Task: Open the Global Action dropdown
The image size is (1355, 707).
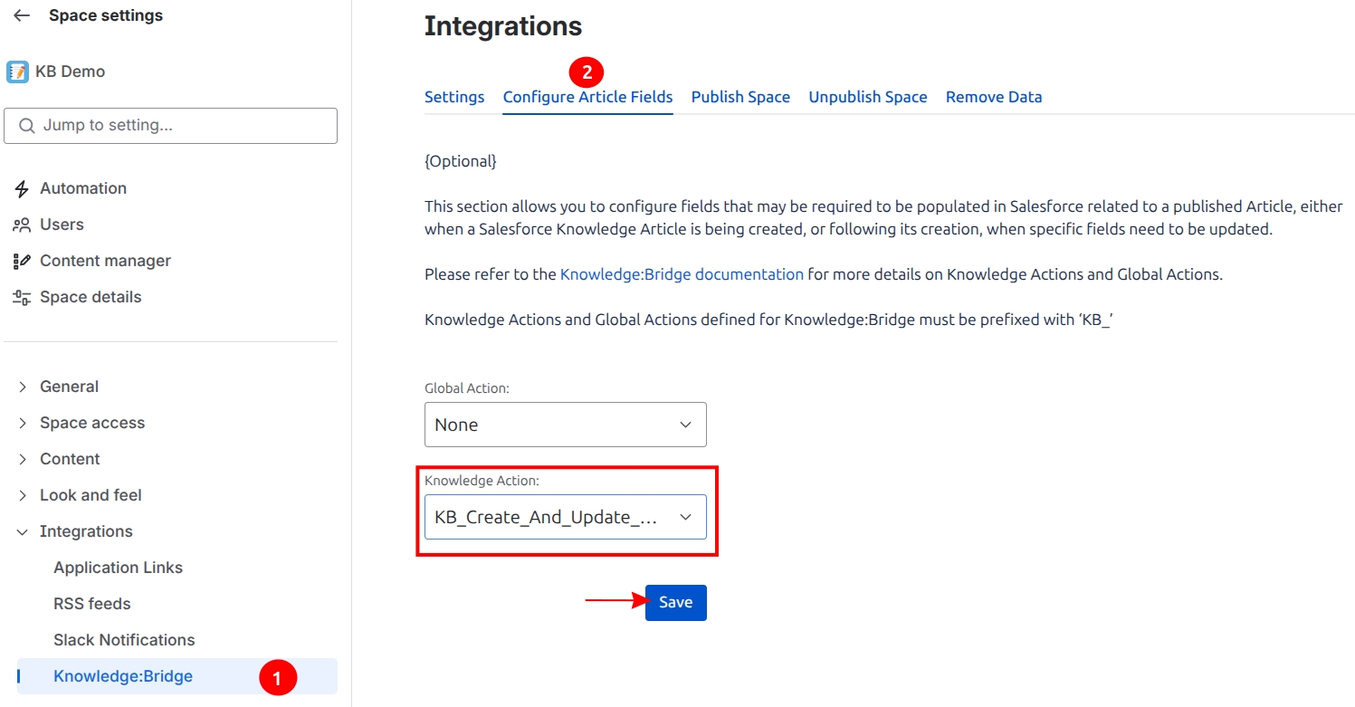Action: point(566,425)
